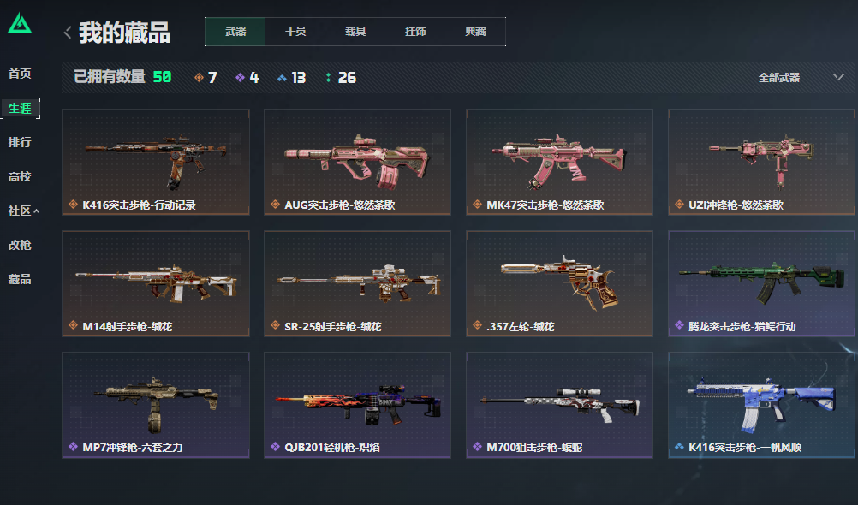Filter by purple rarity count 4
The width and height of the screenshot is (858, 505).
(x=247, y=78)
